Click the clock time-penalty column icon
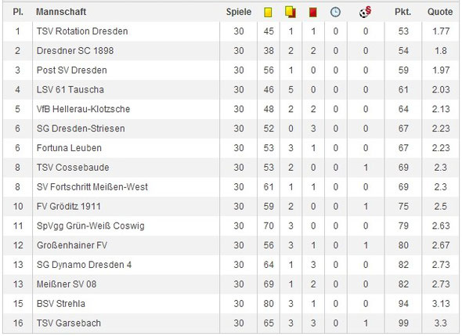 335,12
